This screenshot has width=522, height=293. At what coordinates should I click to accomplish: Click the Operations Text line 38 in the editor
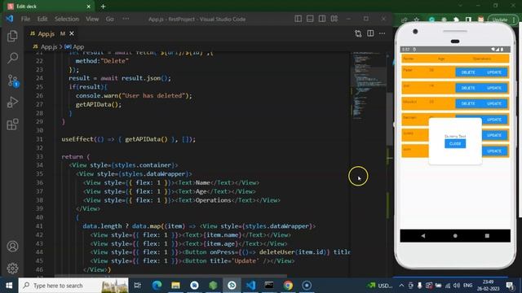[182, 200]
